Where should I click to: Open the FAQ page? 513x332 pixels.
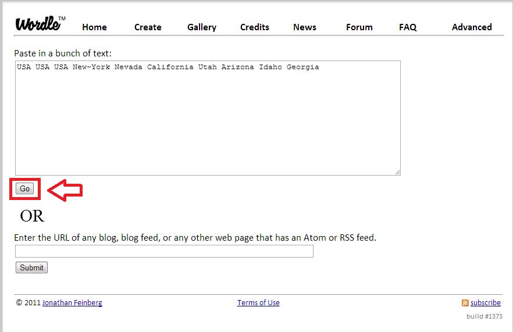(408, 27)
